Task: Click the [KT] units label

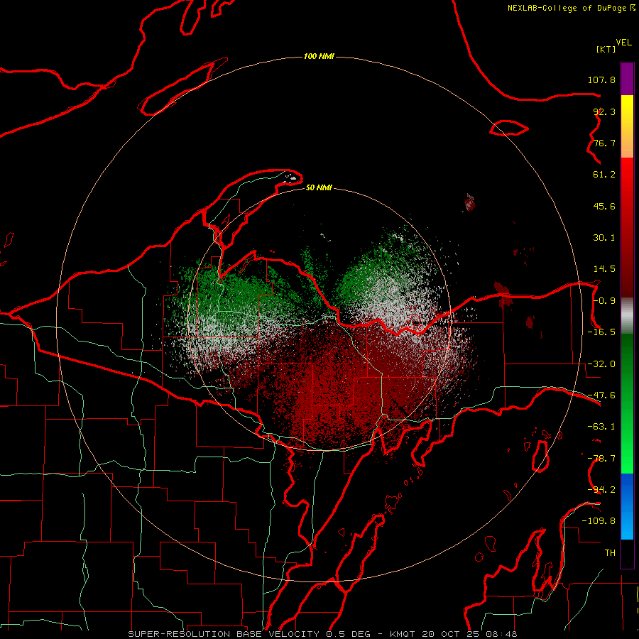Action: [x=606, y=49]
